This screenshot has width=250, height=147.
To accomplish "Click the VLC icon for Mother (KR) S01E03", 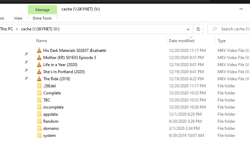I will [x=39, y=58].
